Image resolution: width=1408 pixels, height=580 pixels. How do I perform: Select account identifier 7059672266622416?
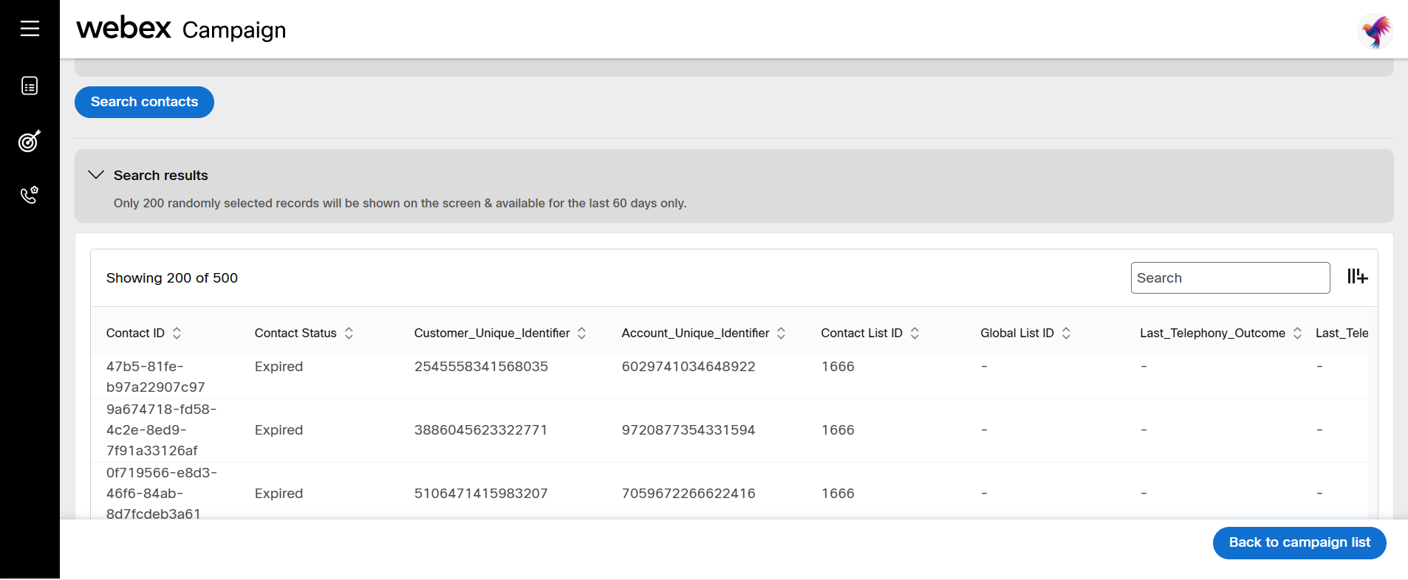[x=688, y=494]
